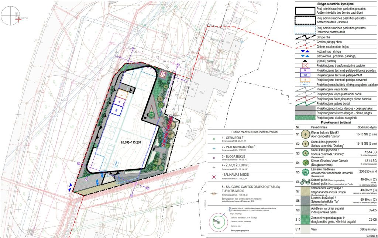Select the šilumos punktas ŠP legend symbol
378x238 pixels.
pos(305,70)
